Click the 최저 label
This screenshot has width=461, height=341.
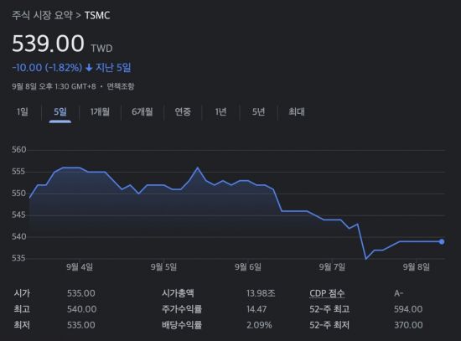click(x=22, y=325)
